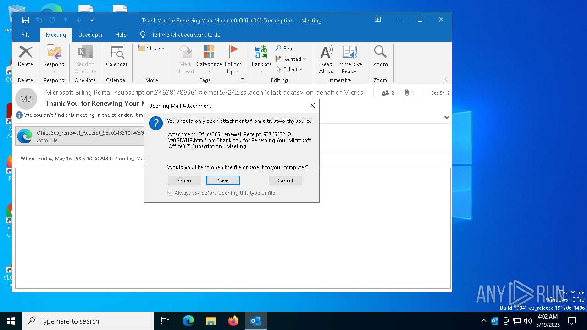Screen dimensions: 587x330
Task: Click the calendar info message bar
Action: [80, 115]
